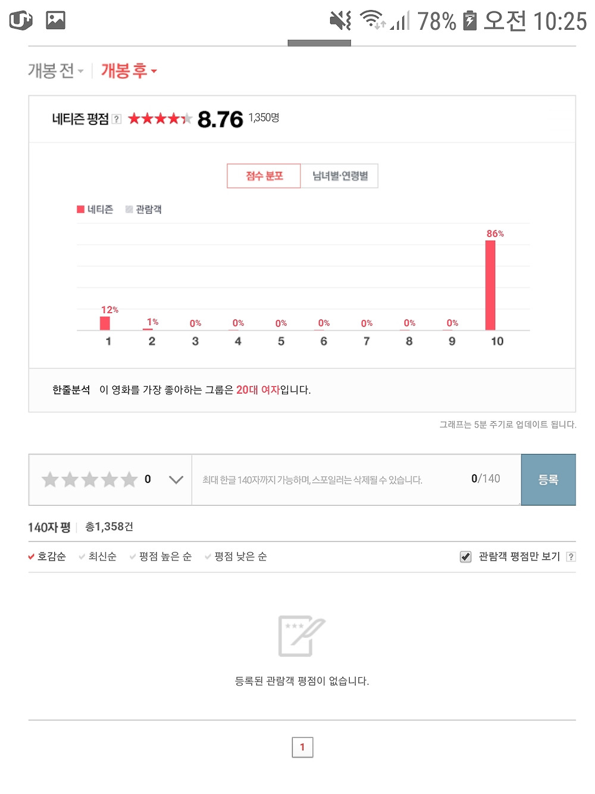Select 최신순 sort option

point(98,556)
